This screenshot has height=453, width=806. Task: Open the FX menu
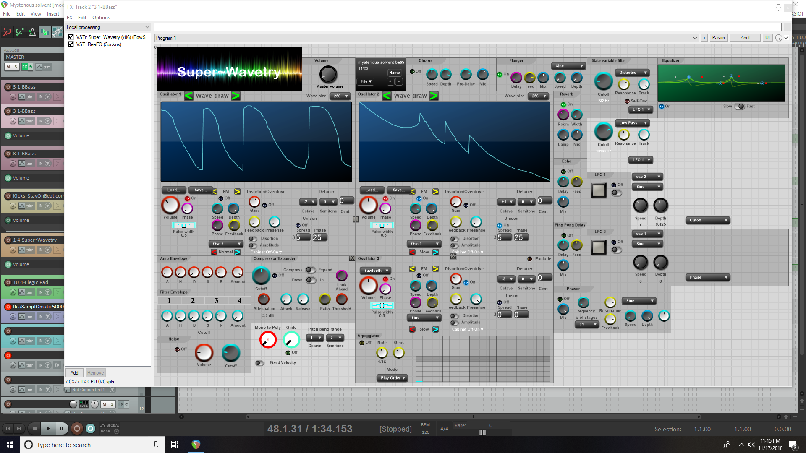(70, 18)
